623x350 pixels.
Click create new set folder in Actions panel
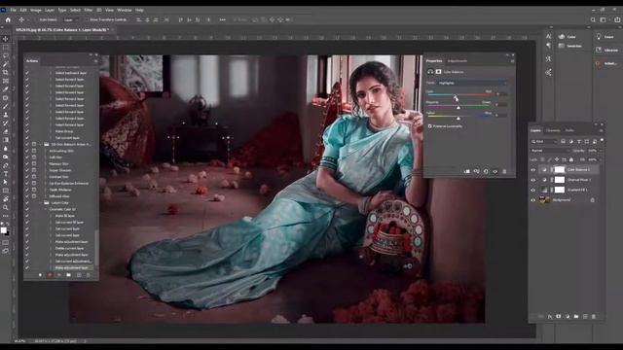pyautogui.click(x=69, y=274)
